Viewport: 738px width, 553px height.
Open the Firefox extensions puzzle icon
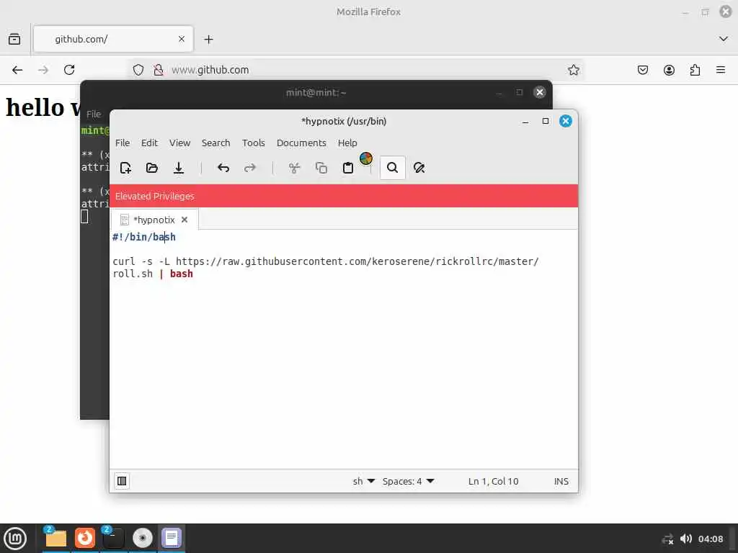click(x=695, y=70)
